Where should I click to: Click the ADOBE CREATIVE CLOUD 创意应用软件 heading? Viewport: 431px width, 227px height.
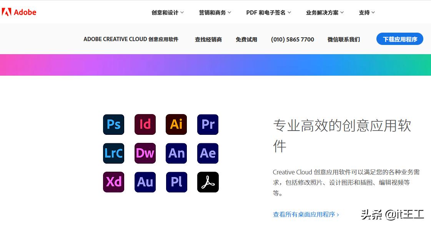click(x=131, y=39)
